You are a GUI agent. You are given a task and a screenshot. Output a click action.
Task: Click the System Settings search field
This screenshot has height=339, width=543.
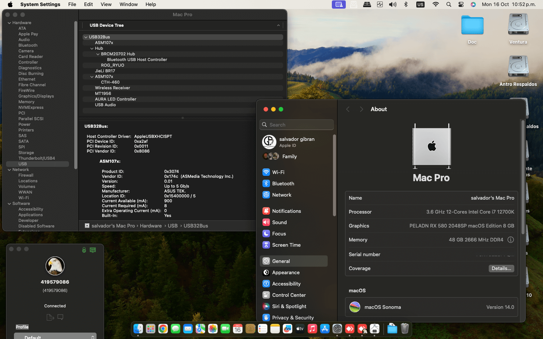click(x=297, y=125)
